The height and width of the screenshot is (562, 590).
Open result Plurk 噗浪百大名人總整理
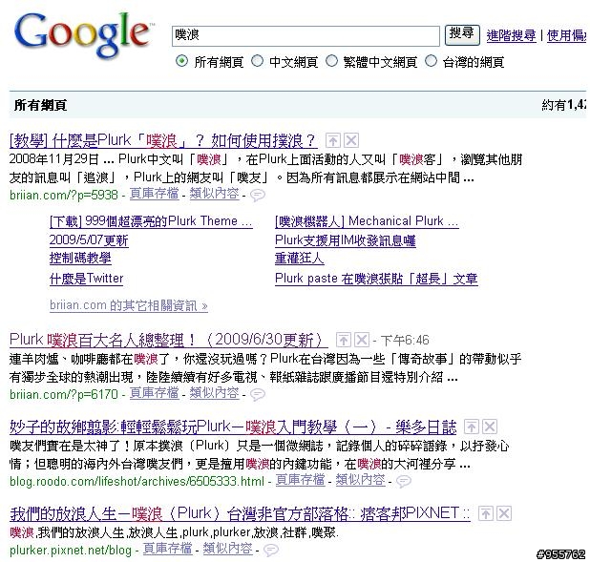[x=169, y=340]
